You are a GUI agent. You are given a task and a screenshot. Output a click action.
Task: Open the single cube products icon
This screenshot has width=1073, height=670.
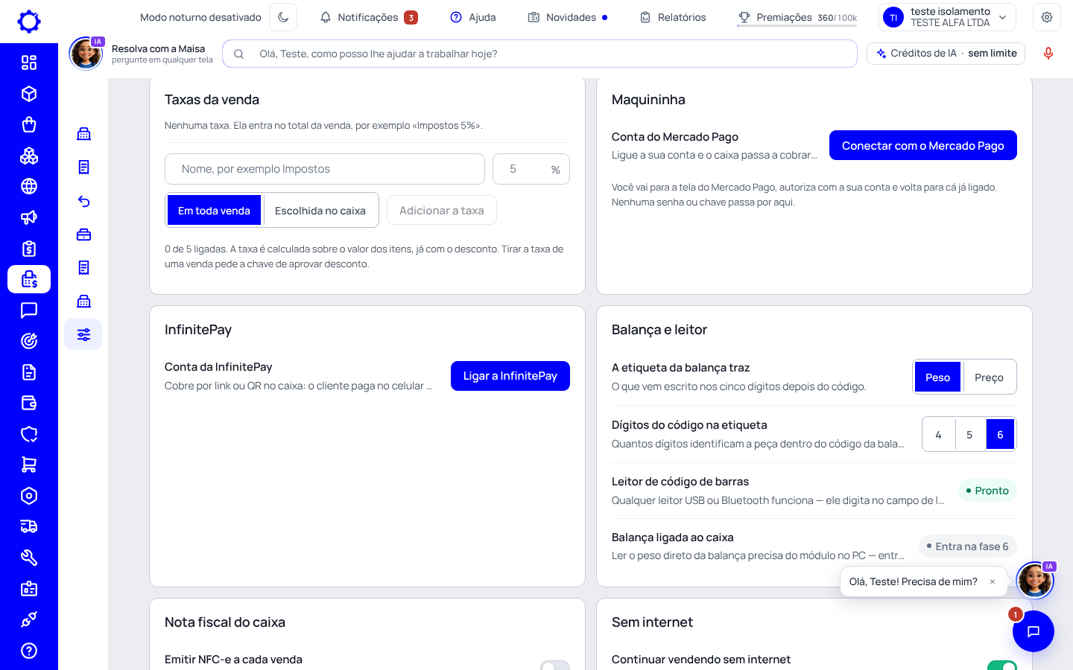point(29,94)
